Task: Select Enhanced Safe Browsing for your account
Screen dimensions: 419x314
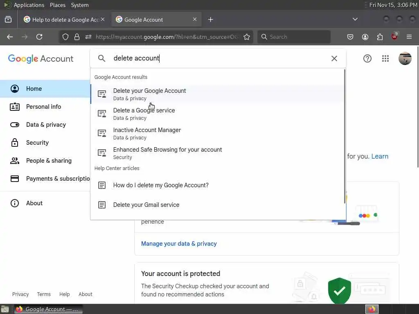Action: point(218,153)
